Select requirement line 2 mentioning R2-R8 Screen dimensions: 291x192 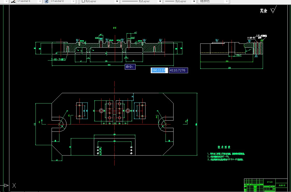click(x=218, y=157)
